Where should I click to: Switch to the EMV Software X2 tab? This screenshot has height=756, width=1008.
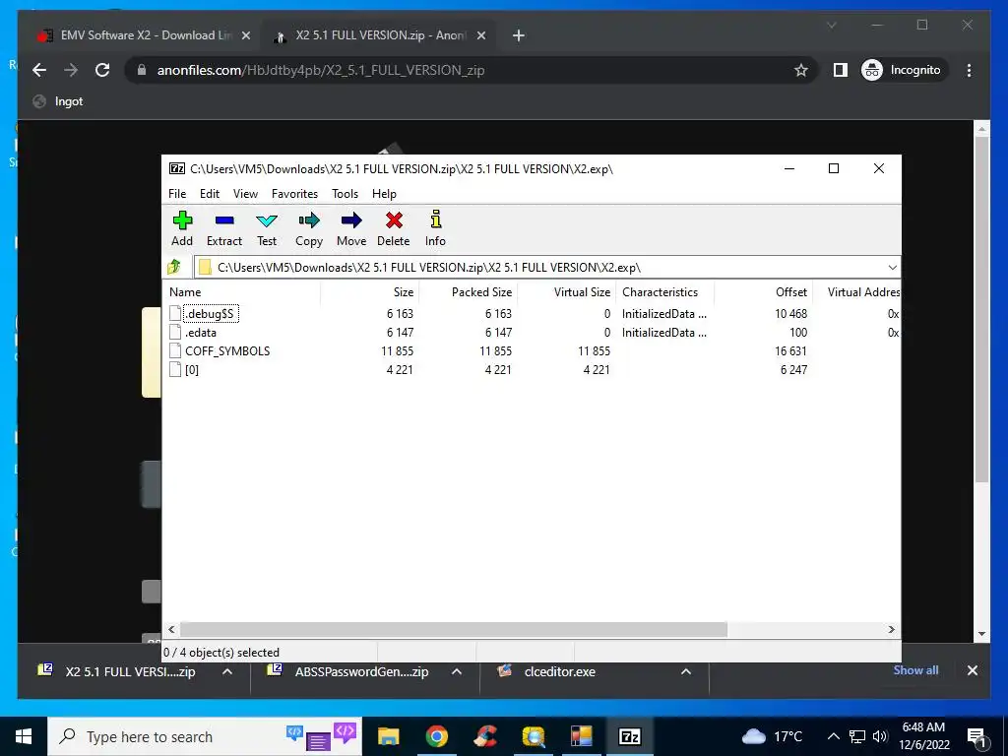(x=144, y=35)
